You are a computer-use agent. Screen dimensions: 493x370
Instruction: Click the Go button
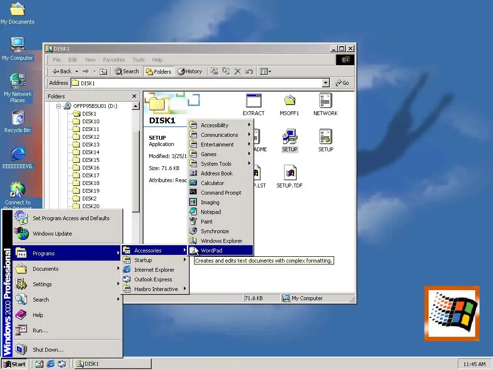(342, 83)
